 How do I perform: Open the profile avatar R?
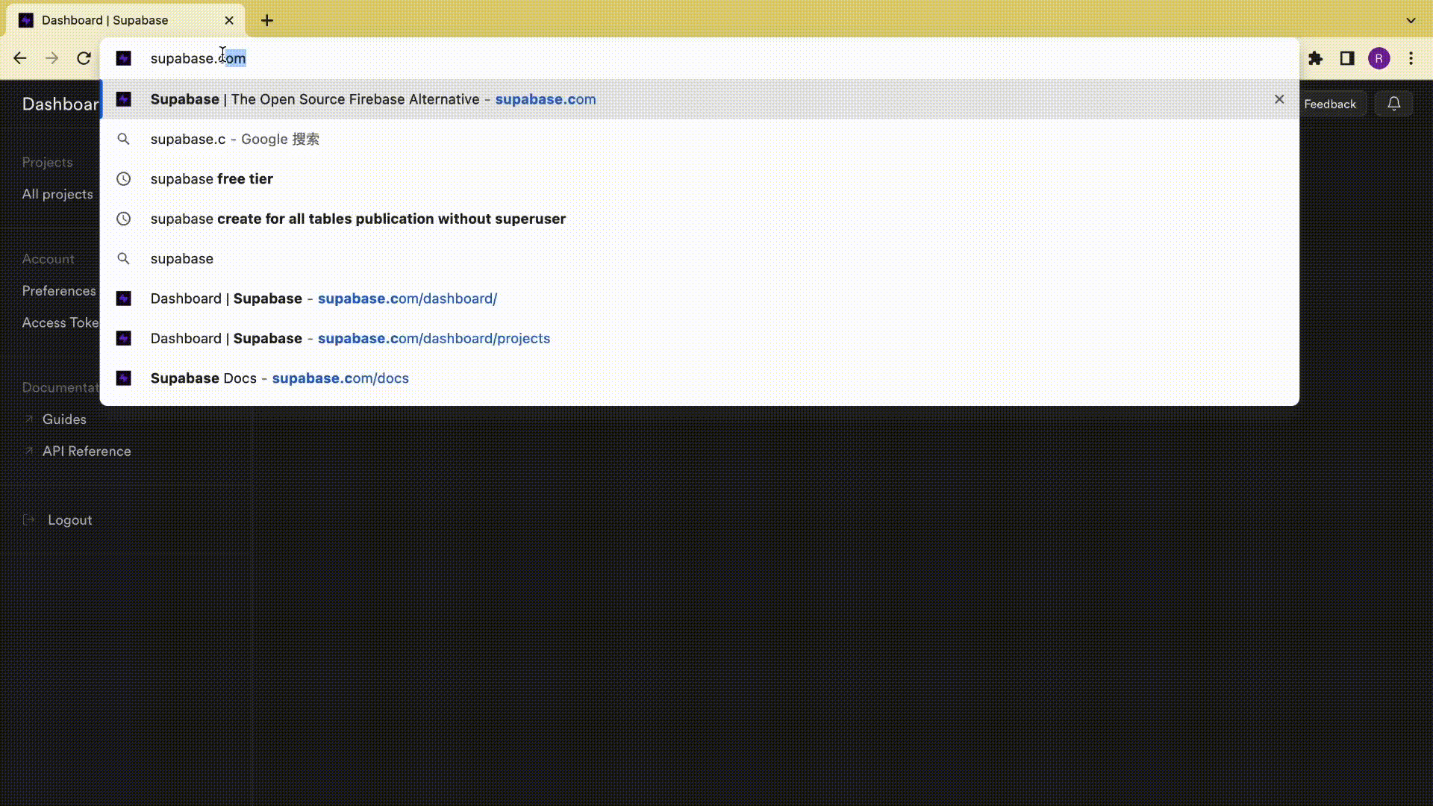[1379, 58]
